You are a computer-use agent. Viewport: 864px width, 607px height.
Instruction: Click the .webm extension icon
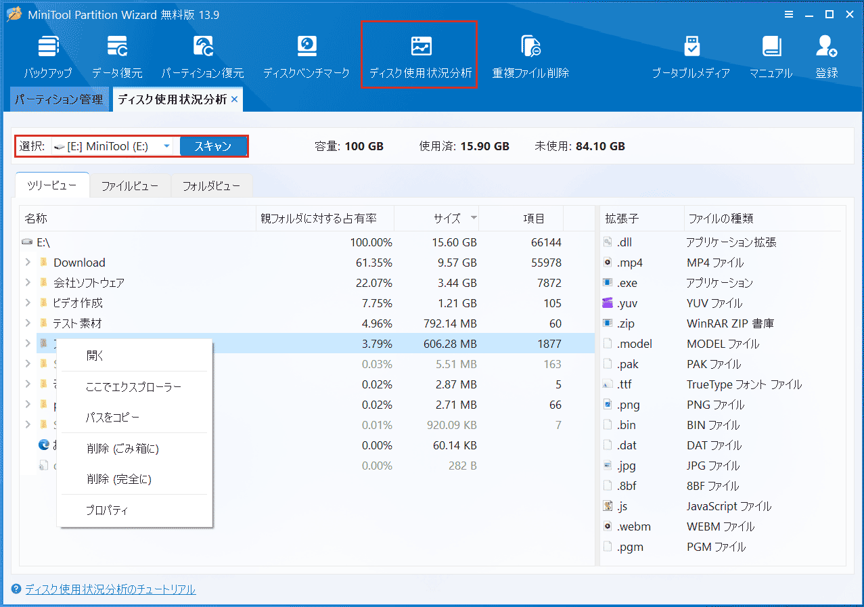[x=607, y=526]
